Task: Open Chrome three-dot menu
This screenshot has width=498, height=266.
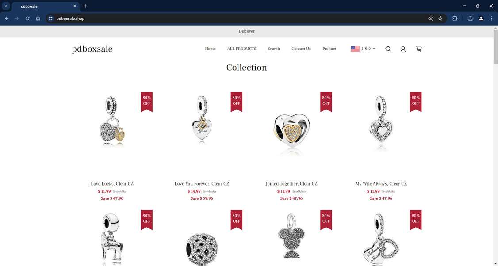Action: (491, 19)
